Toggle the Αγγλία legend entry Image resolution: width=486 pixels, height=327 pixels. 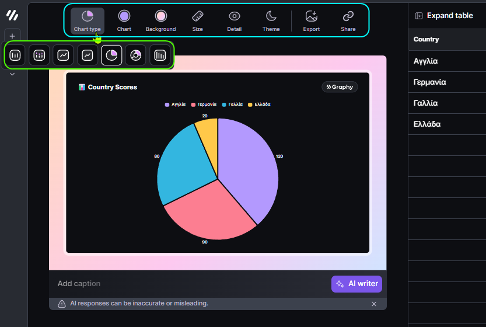click(x=176, y=105)
